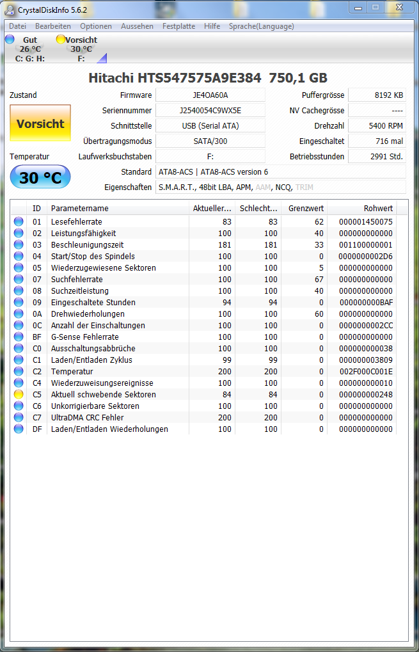Select the UltraDMA CRC Fehler parameter name
This screenshot has width=419, height=652.
pyautogui.click(x=87, y=417)
